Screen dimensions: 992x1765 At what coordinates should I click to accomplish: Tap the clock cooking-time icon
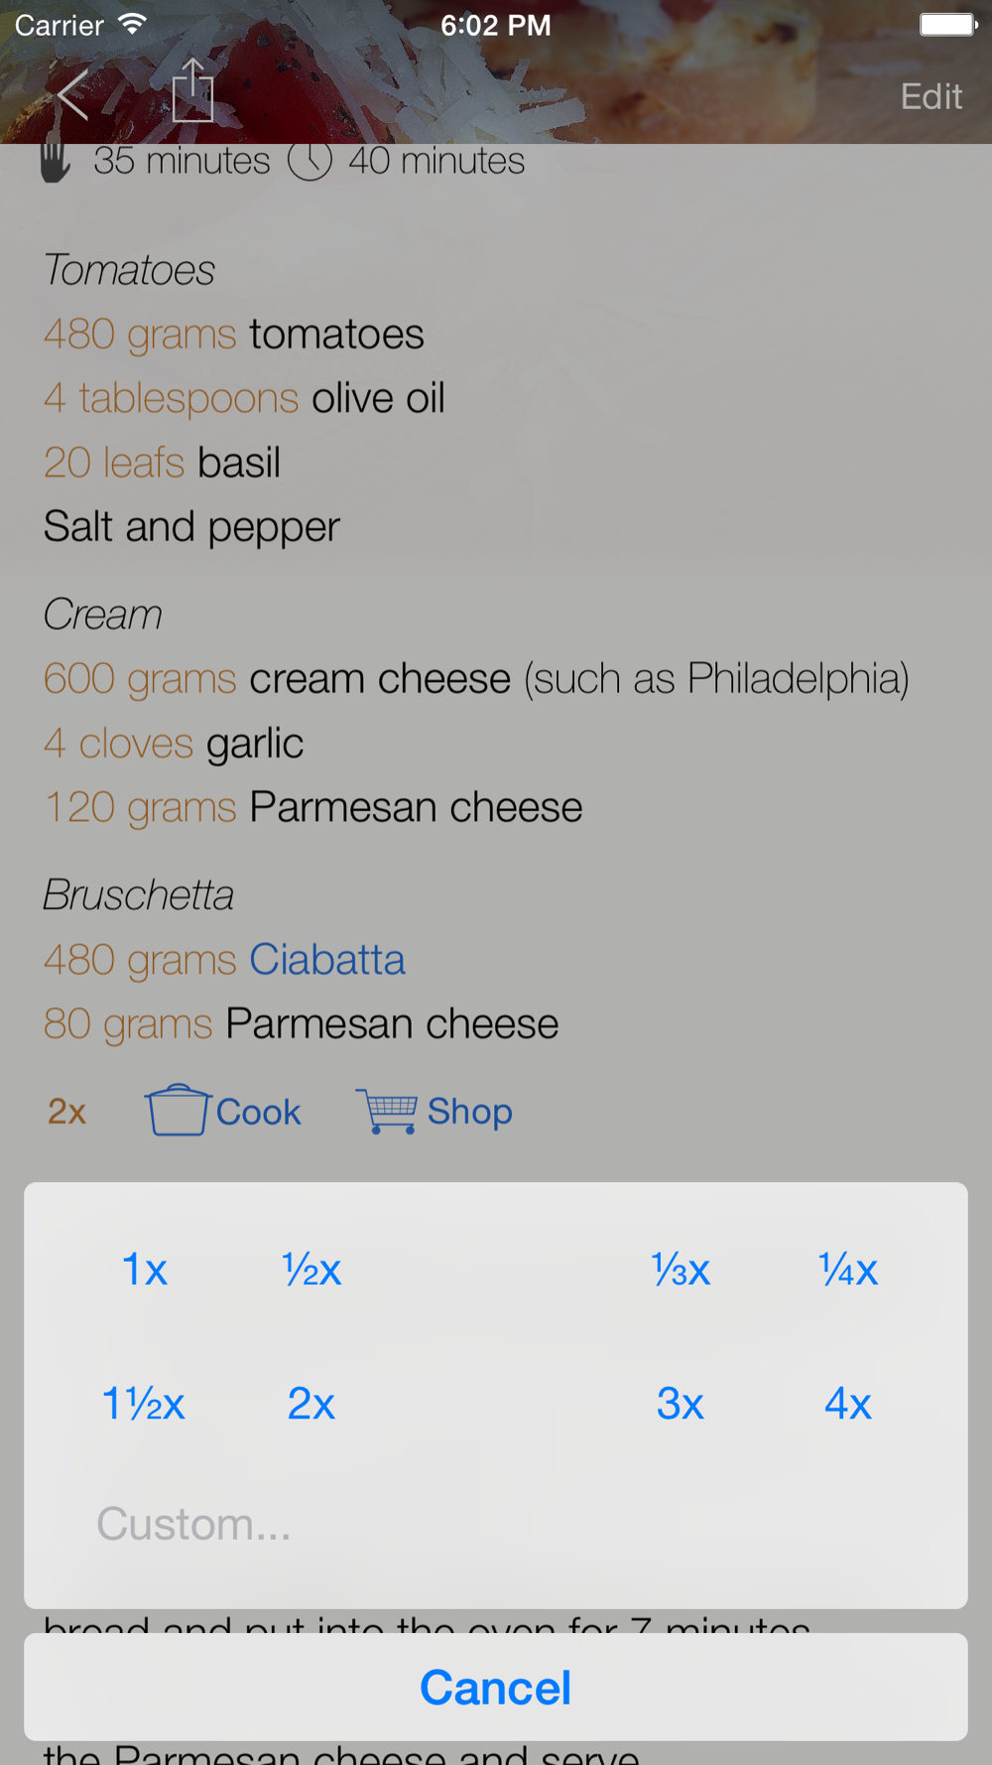click(310, 161)
